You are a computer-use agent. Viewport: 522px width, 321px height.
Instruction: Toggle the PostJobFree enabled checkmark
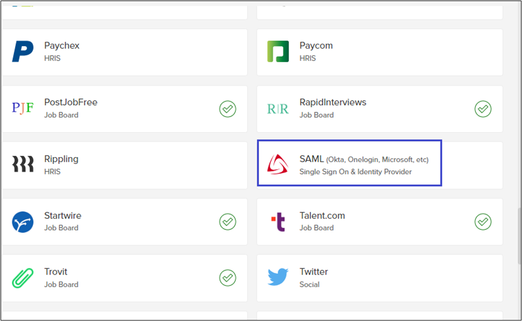228,109
